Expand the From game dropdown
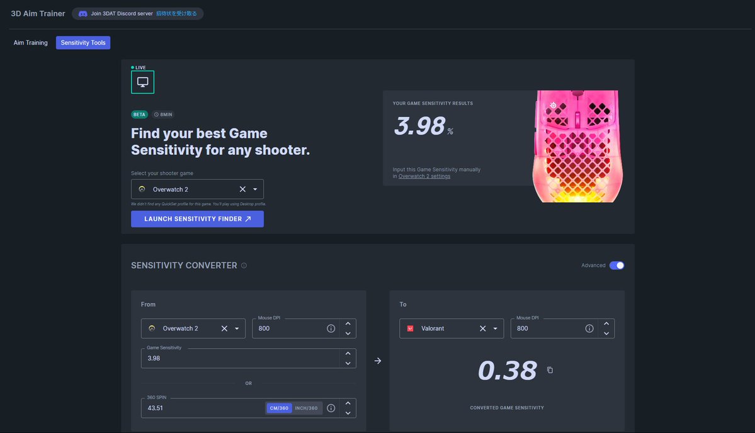This screenshot has width=755, height=433. pos(237,329)
